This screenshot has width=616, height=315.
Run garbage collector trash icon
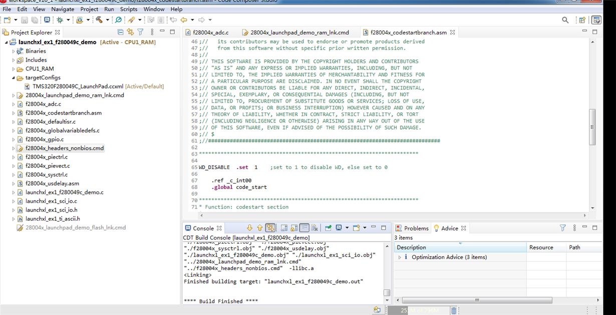(x=454, y=310)
